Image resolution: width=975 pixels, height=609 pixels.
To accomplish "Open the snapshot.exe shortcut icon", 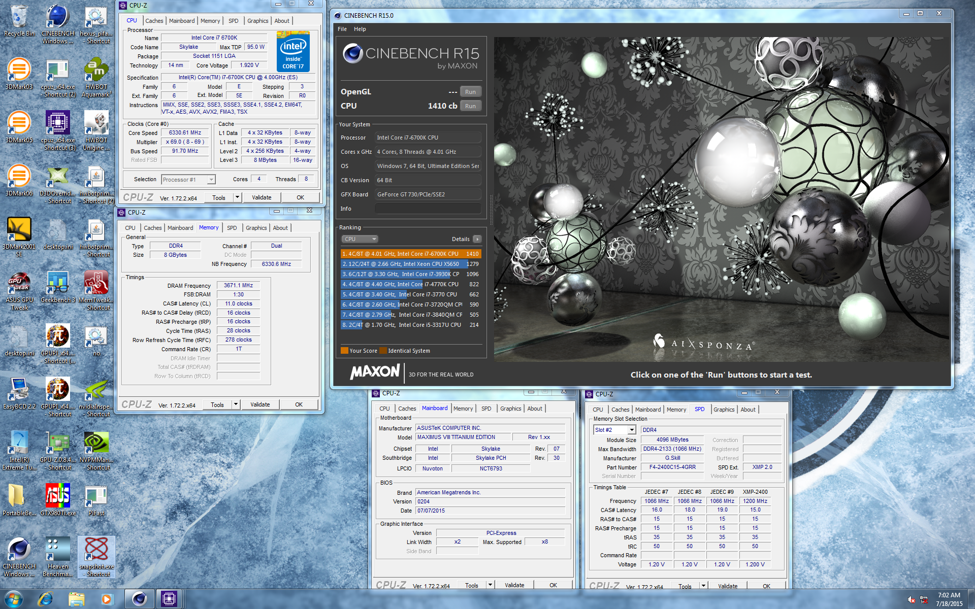I will point(96,557).
